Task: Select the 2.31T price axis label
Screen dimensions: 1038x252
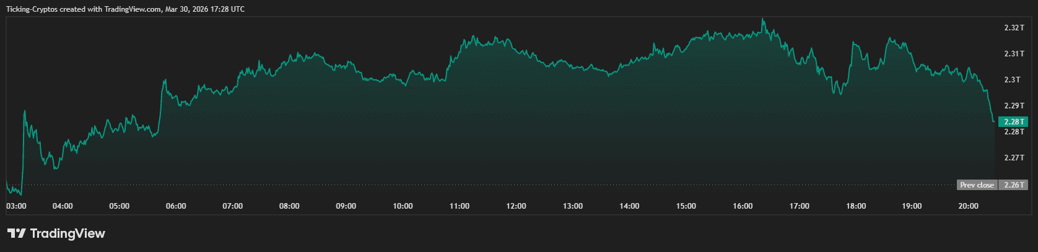Action: pos(1013,54)
